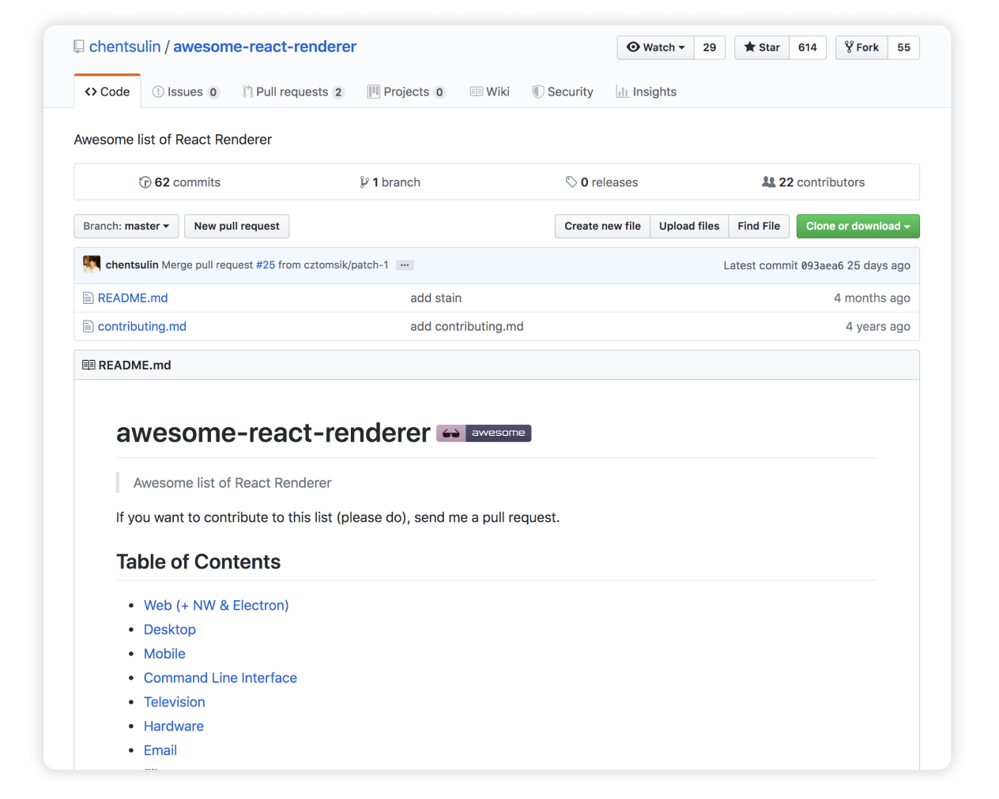
Task: Star the repository
Action: click(762, 47)
